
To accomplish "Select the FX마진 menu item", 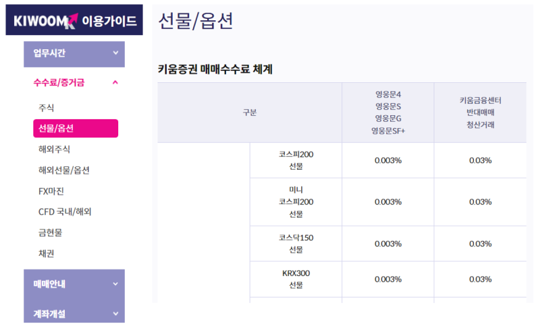I will (x=51, y=191).
